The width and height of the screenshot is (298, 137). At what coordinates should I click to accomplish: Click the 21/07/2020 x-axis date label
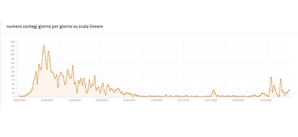pos(211,100)
